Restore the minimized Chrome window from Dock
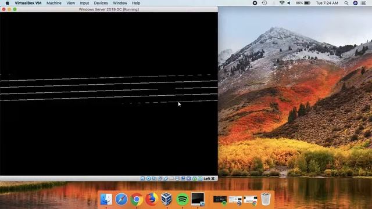This screenshot has width=372, height=209. [x=251, y=200]
